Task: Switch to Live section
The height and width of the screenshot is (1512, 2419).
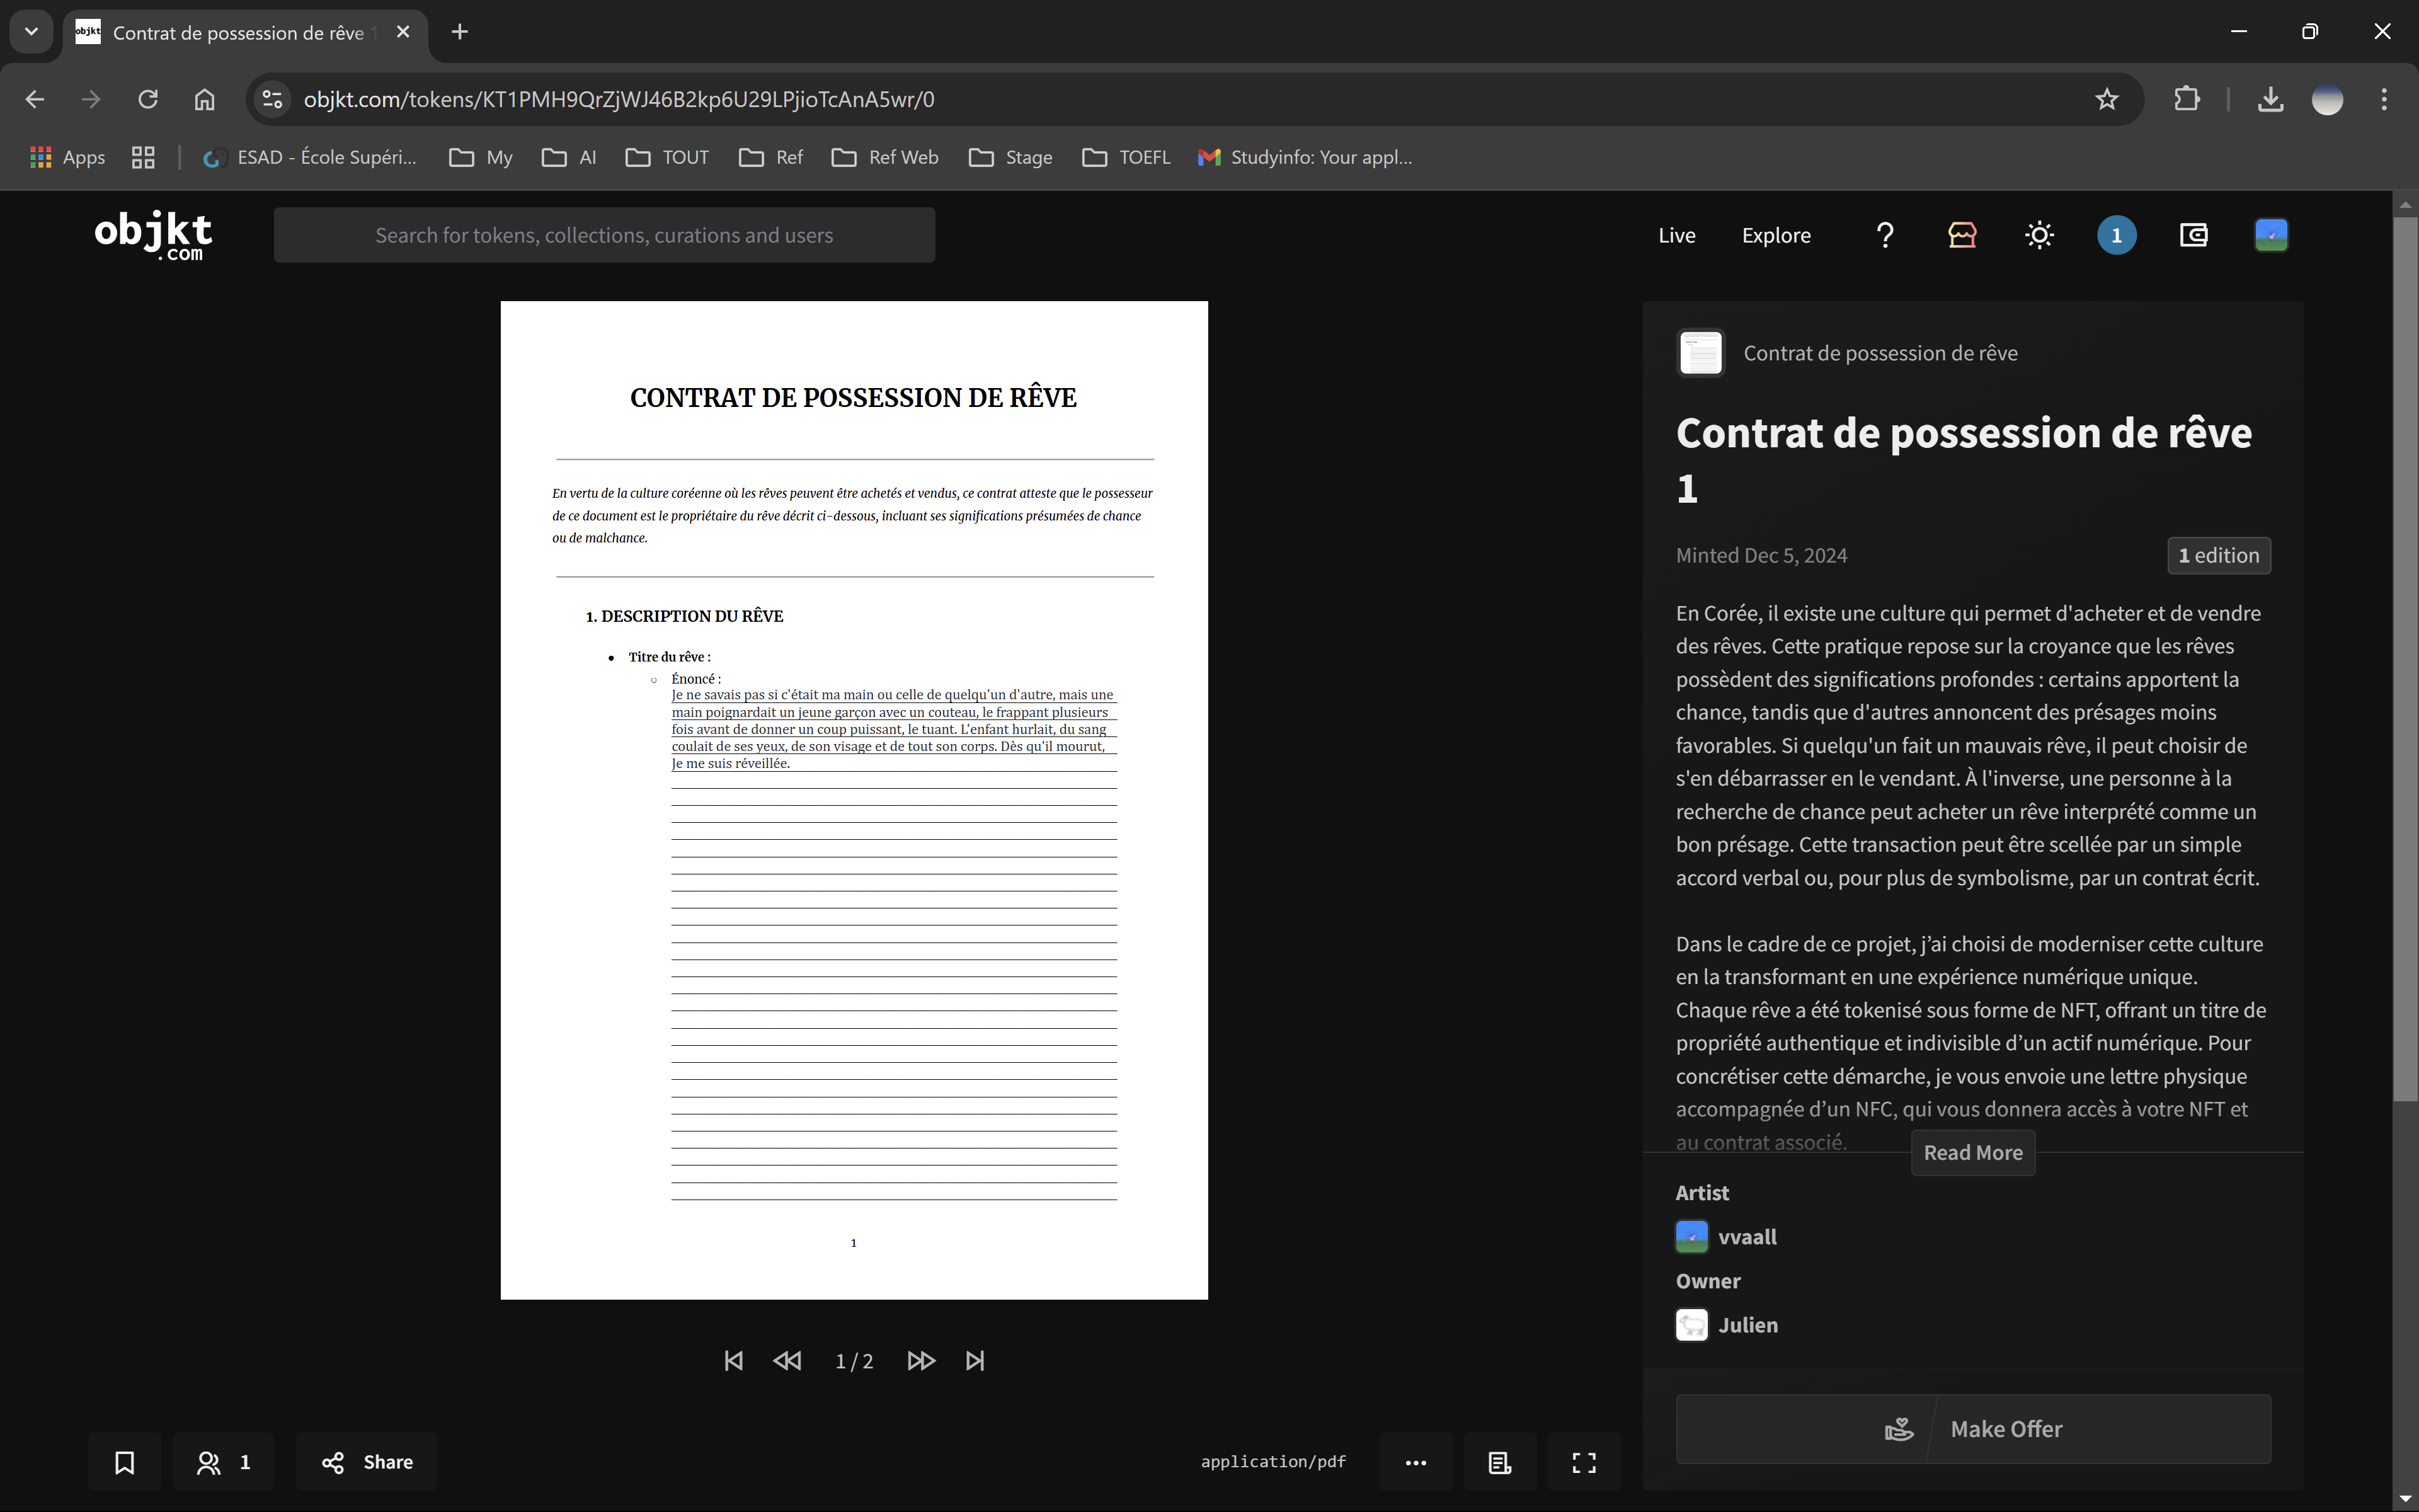Action: (x=1678, y=235)
